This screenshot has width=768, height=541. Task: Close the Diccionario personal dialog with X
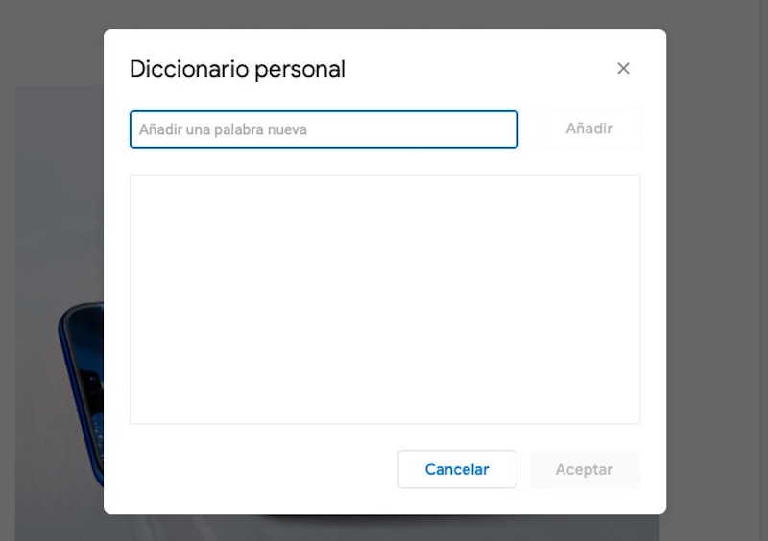(x=623, y=69)
